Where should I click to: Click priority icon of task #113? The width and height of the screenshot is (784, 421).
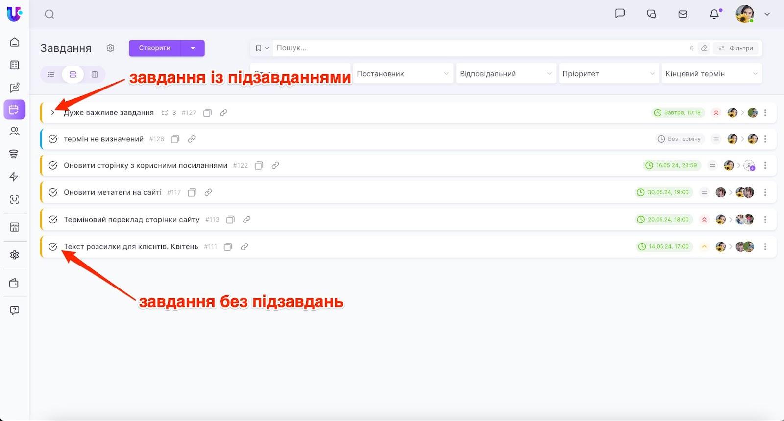(x=704, y=220)
